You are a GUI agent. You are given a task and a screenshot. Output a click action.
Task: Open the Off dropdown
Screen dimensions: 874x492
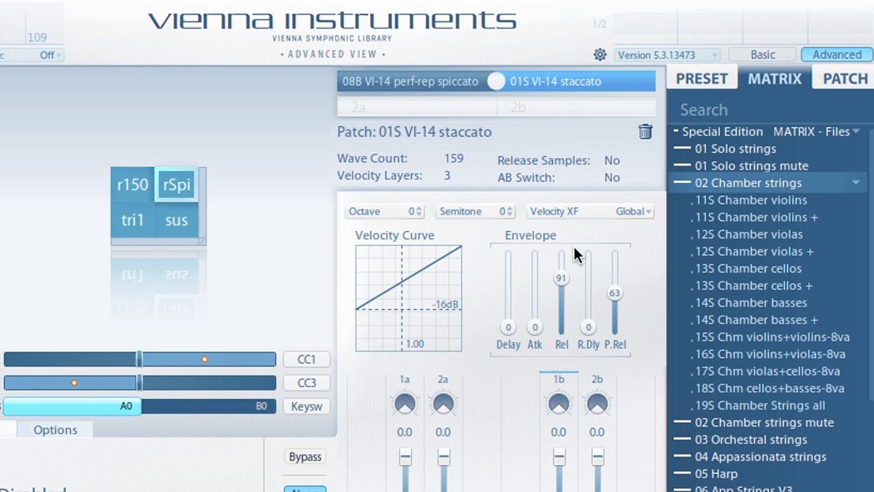(49, 55)
